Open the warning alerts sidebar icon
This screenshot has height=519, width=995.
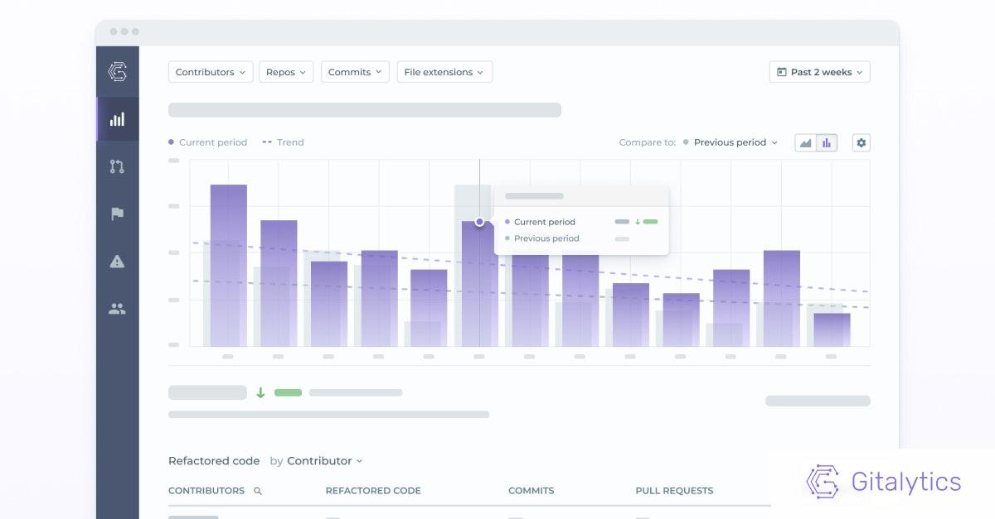coord(117,262)
